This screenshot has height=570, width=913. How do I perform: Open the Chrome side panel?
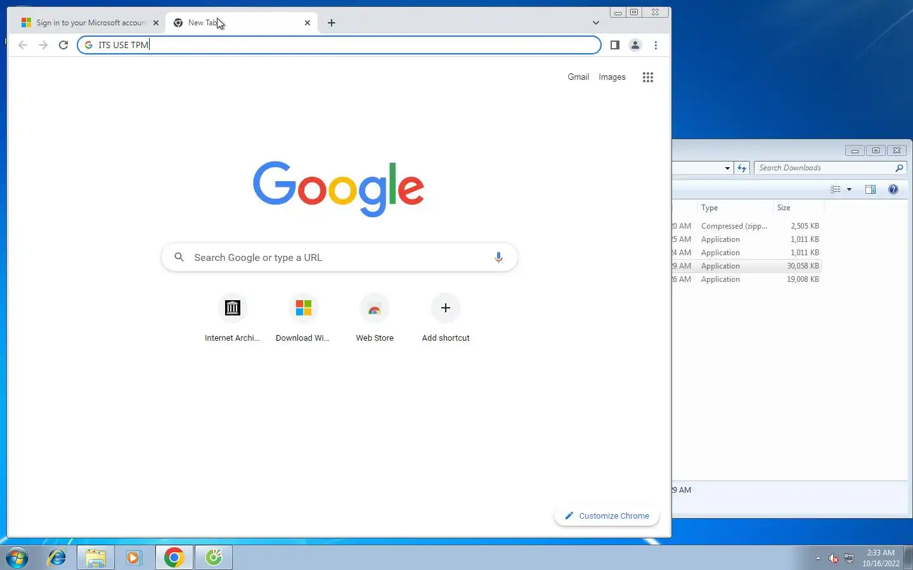coord(614,45)
